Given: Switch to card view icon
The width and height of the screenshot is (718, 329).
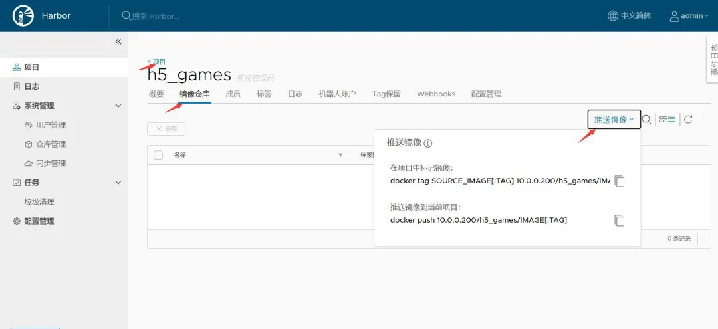Looking at the screenshot, I should (x=663, y=120).
